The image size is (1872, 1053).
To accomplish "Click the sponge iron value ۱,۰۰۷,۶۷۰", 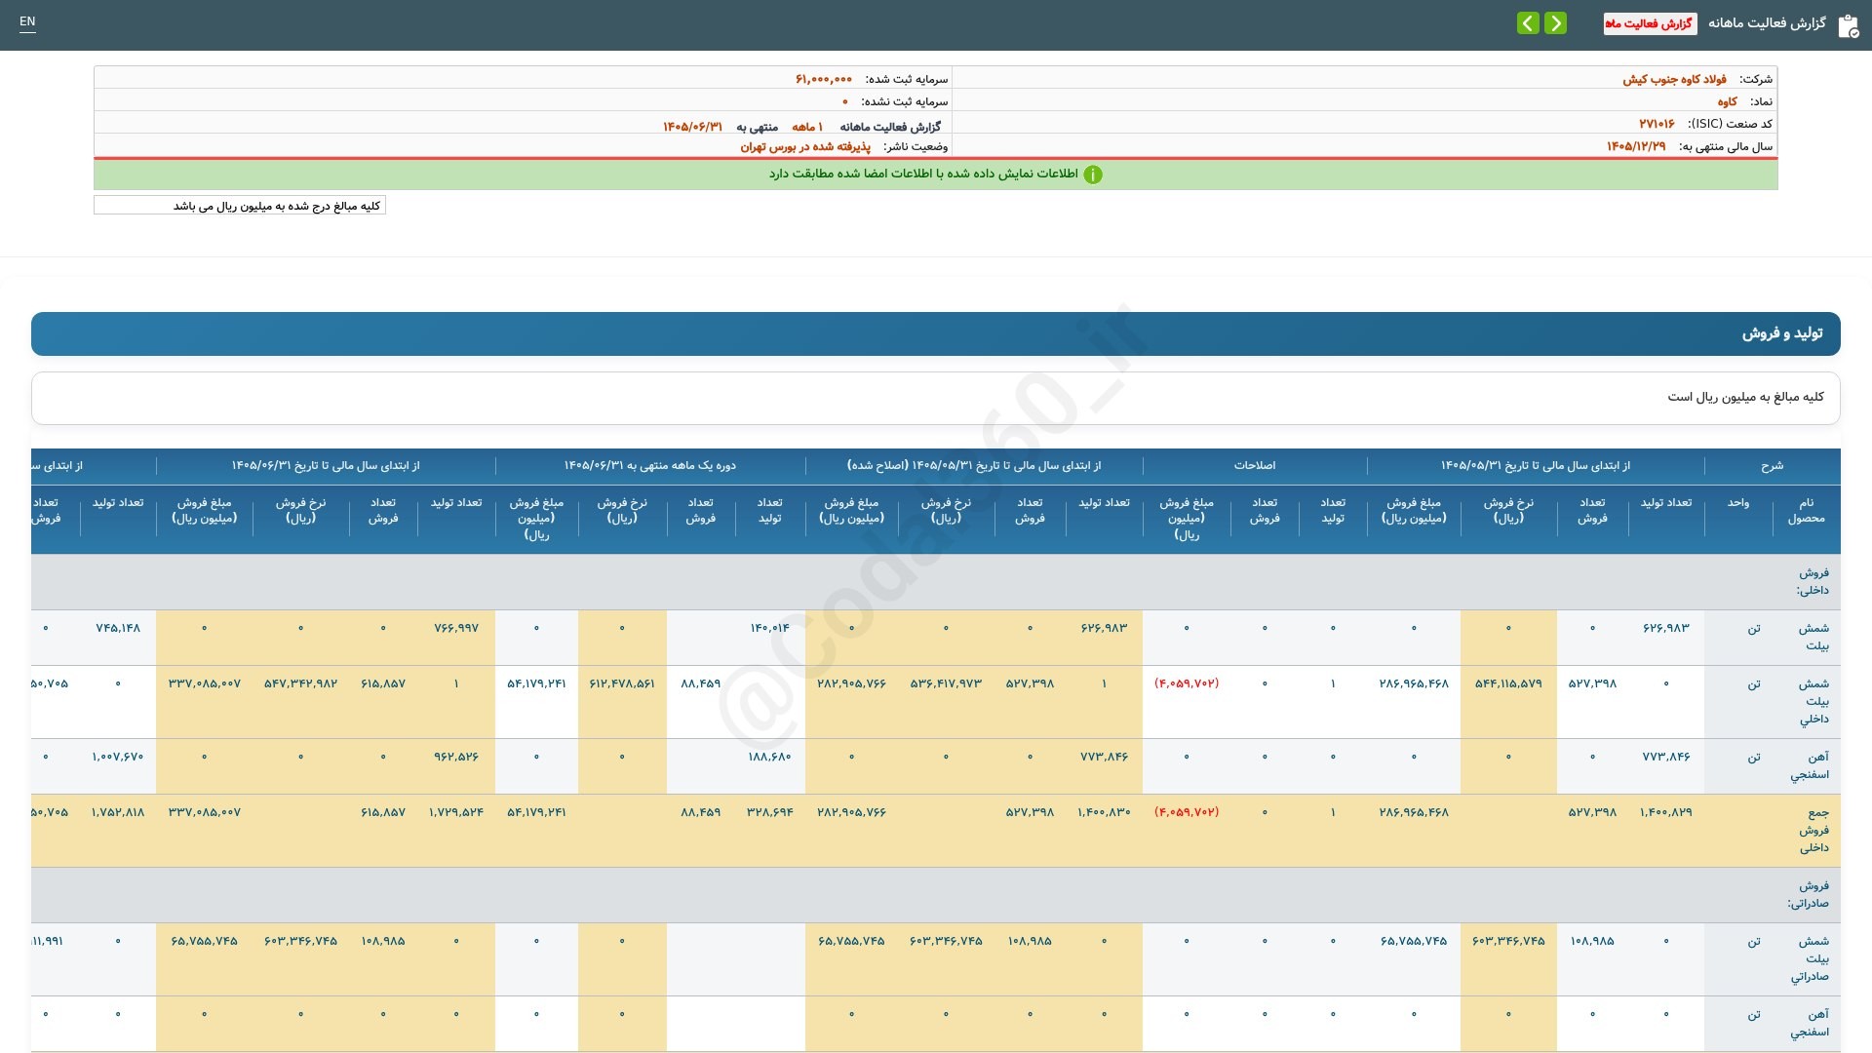I will [118, 757].
